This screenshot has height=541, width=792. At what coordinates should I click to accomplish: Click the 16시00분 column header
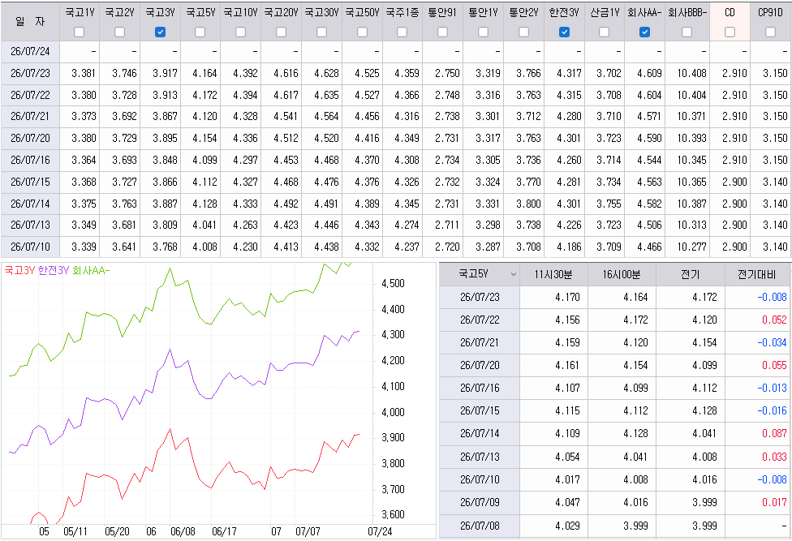click(622, 274)
